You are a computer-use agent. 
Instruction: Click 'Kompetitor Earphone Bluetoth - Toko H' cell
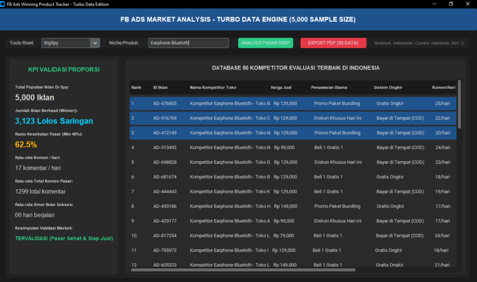(x=230, y=206)
